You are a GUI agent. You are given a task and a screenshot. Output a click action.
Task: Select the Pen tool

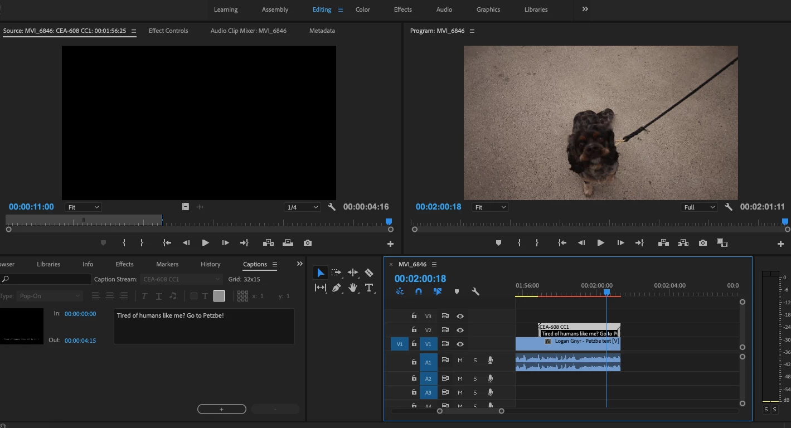click(x=337, y=288)
